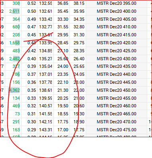Select the ask price 38.15
The height and width of the screenshot is (158, 152).
(79, 3)
